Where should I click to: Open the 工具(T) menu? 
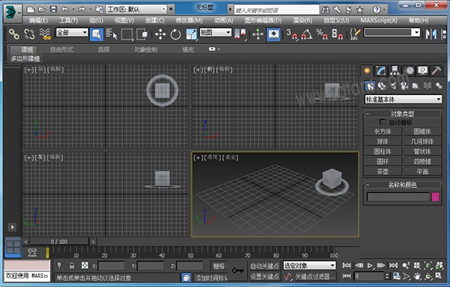68,21
